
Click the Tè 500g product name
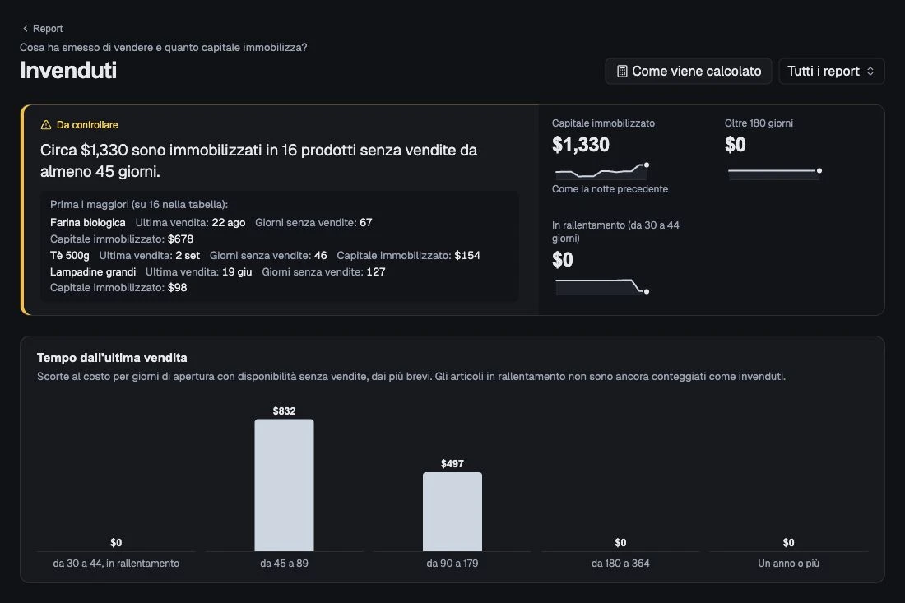[x=70, y=256]
